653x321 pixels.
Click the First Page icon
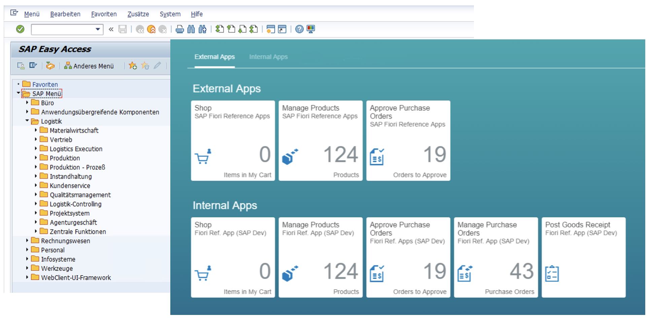tap(219, 29)
